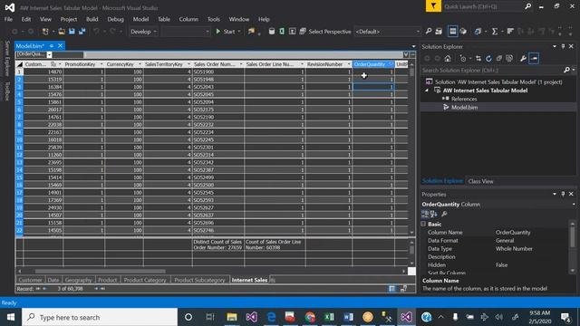Close the Model.bim document tab
This screenshot has width=580, height=326.
pyautogui.click(x=60, y=46)
